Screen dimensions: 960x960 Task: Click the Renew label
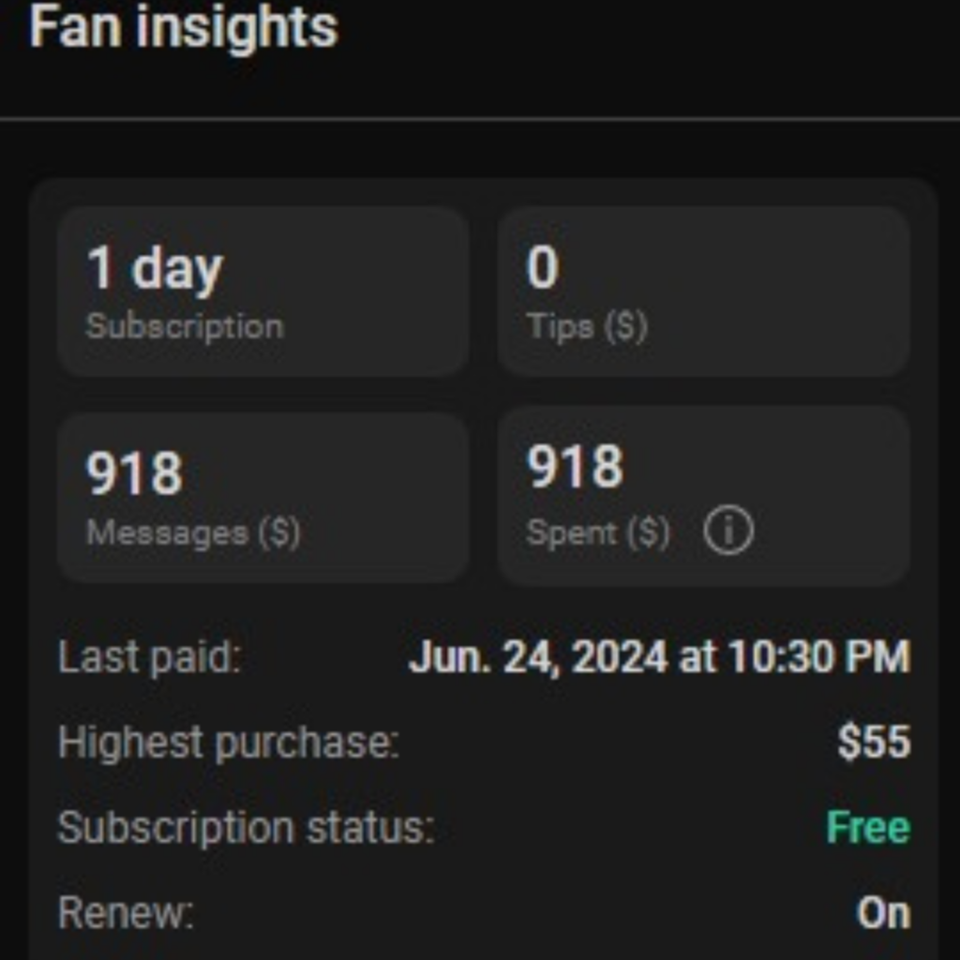(126, 913)
